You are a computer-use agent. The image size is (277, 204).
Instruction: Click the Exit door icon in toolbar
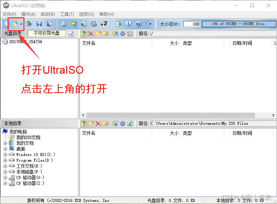click(x=149, y=24)
